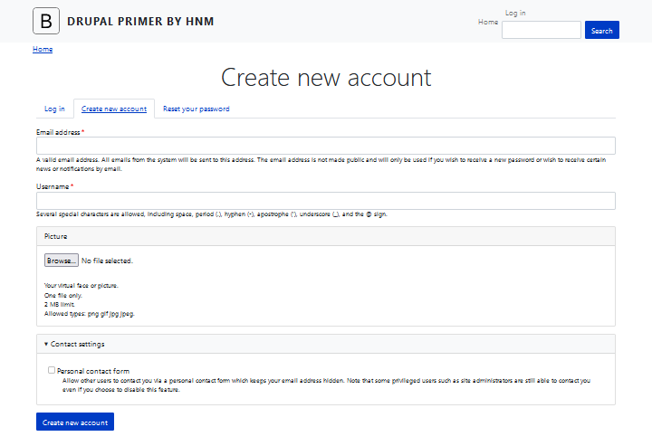Click the site logo with letter B
This screenshot has width=652, height=446.
(46, 21)
